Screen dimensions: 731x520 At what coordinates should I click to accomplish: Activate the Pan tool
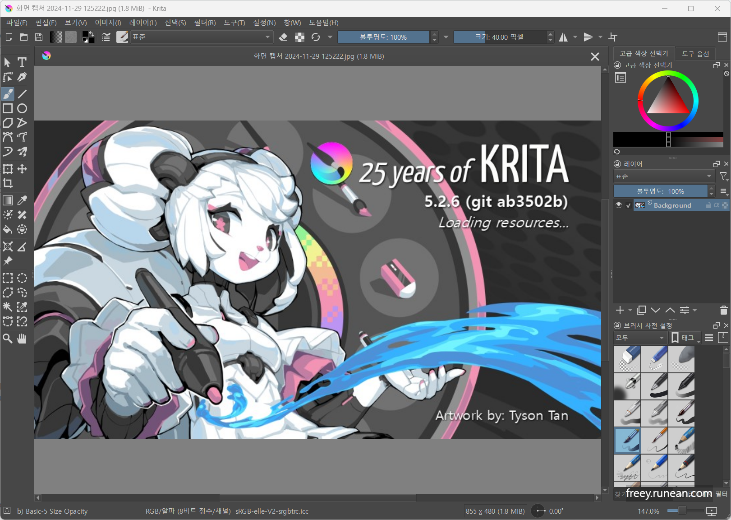pos(22,339)
